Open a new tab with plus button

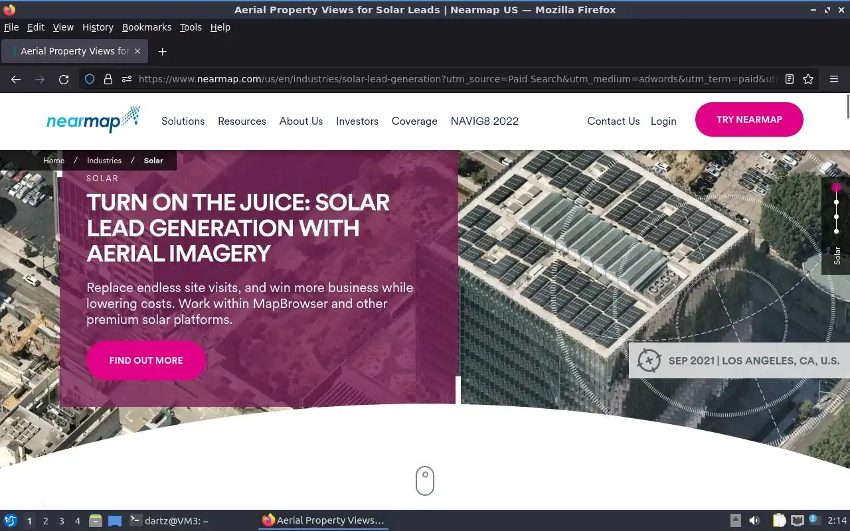(162, 51)
